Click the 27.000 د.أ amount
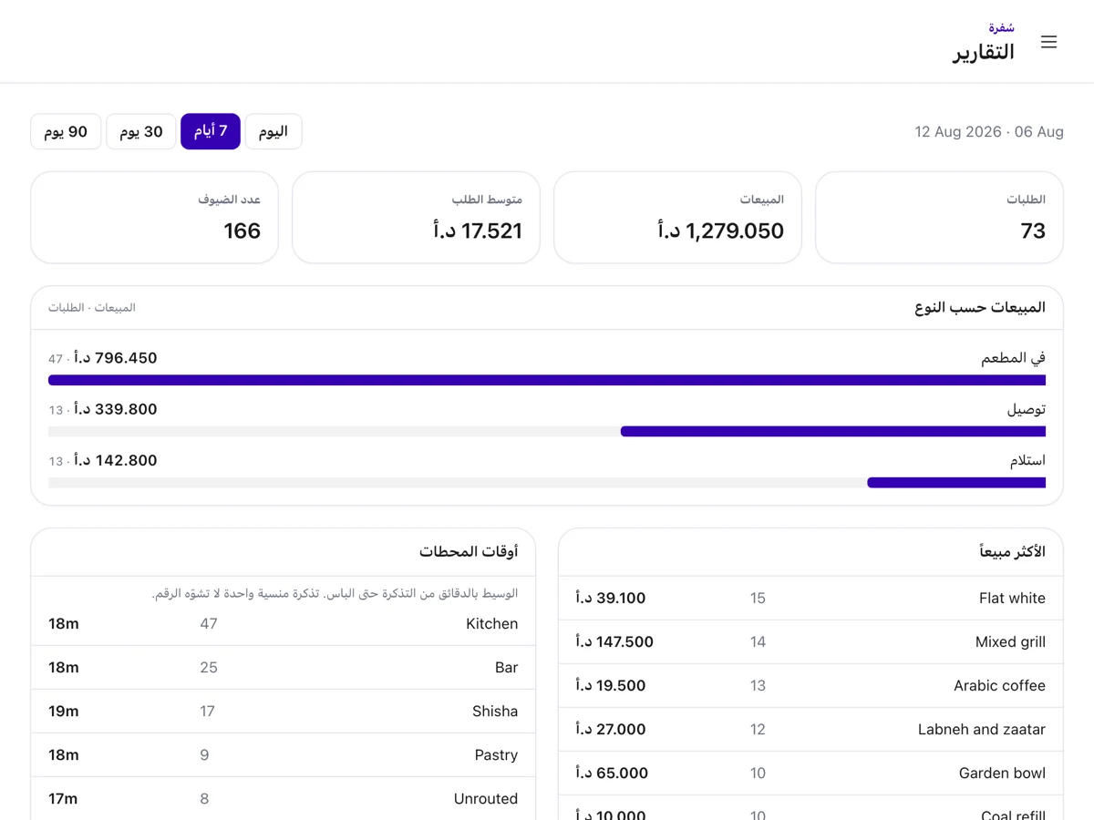This screenshot has width=1094, height=820. [611, 730]
